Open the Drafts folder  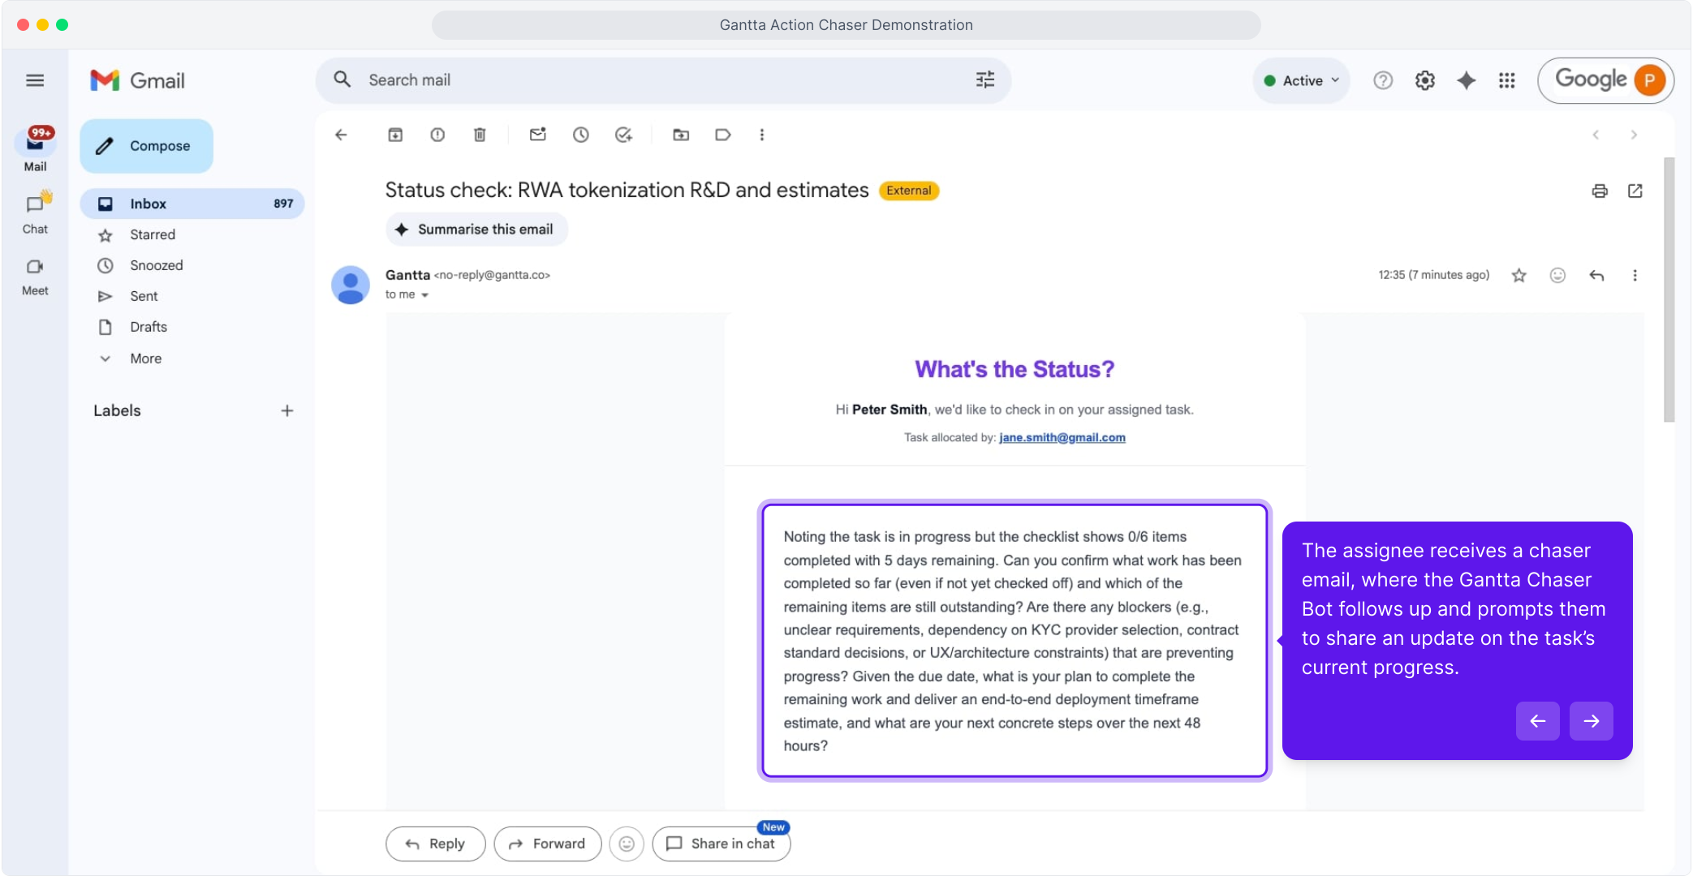(x=149, y=327)
